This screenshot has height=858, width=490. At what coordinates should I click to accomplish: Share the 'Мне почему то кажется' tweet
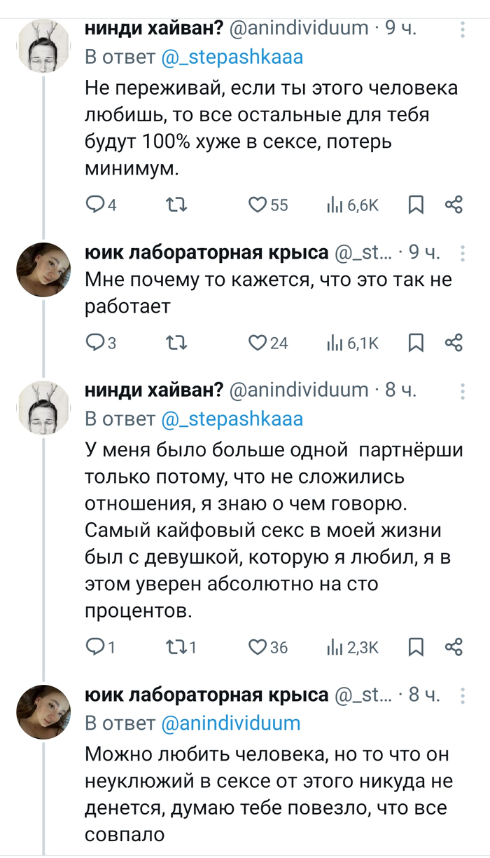coord(454,343)
